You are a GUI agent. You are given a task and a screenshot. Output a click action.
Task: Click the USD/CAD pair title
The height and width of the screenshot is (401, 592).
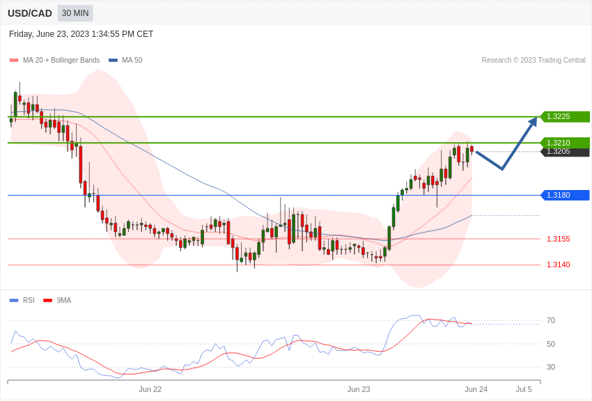(30, 13)
